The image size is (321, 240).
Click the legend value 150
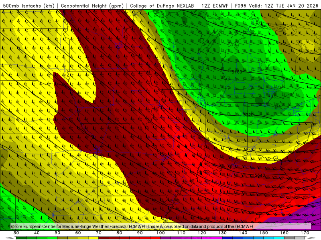tap(264, 233)
